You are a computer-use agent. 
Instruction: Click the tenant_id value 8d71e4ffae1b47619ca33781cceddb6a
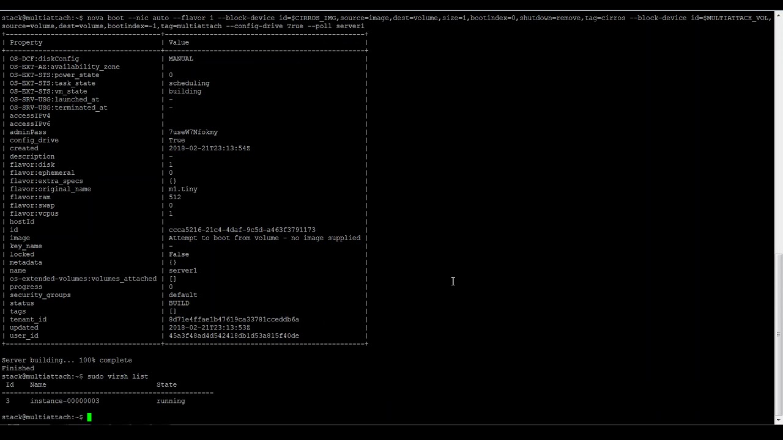click(x=234, y=320)
